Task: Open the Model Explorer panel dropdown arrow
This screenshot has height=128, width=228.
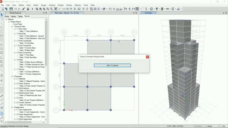Action: pos(43,13)
